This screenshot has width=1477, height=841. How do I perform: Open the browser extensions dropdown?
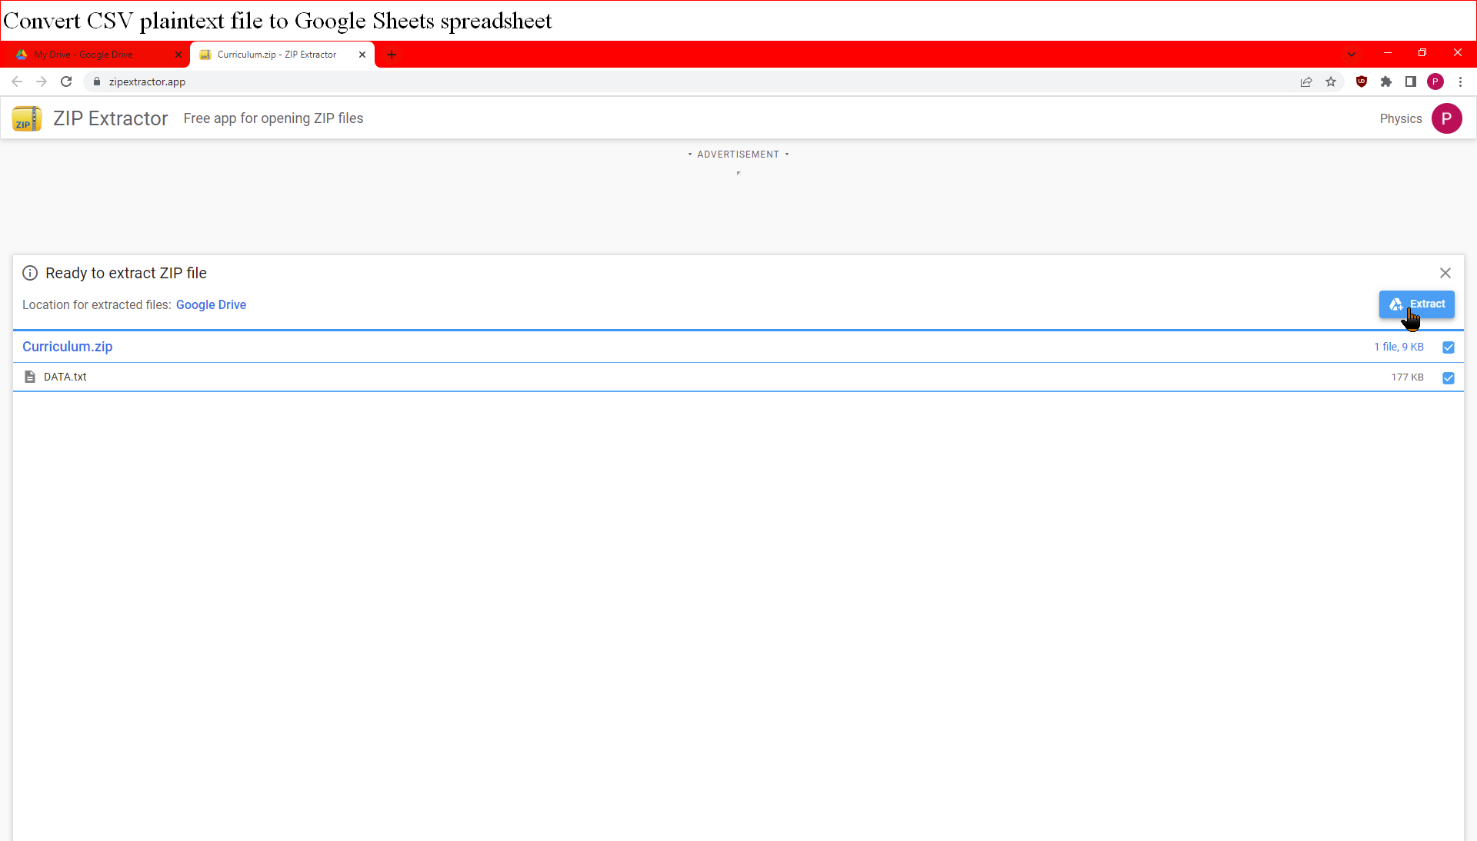pyautogui.click(x=1385, y=81)
